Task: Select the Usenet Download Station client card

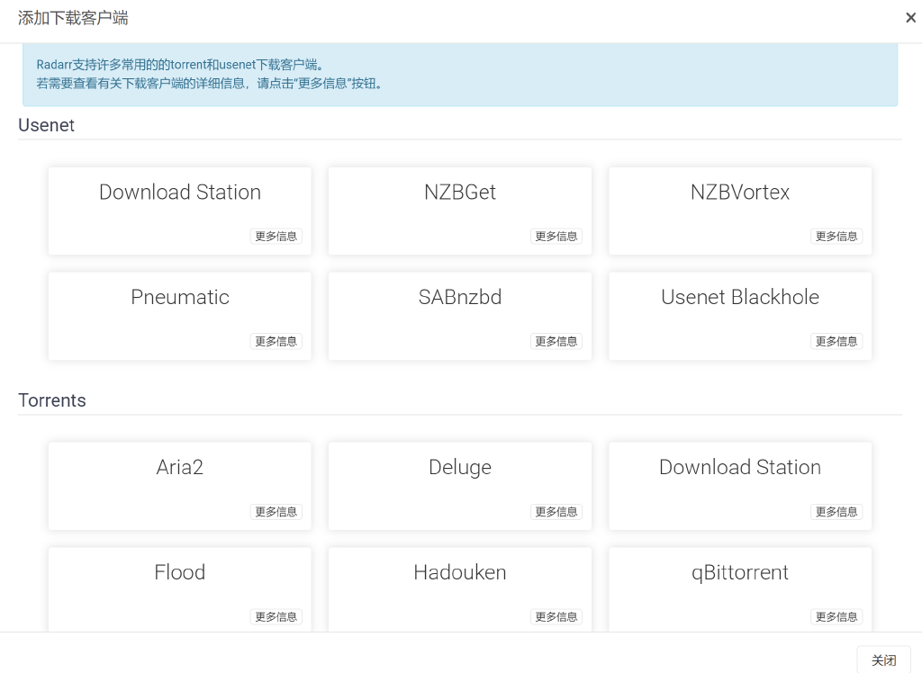Action: [180, 211]
